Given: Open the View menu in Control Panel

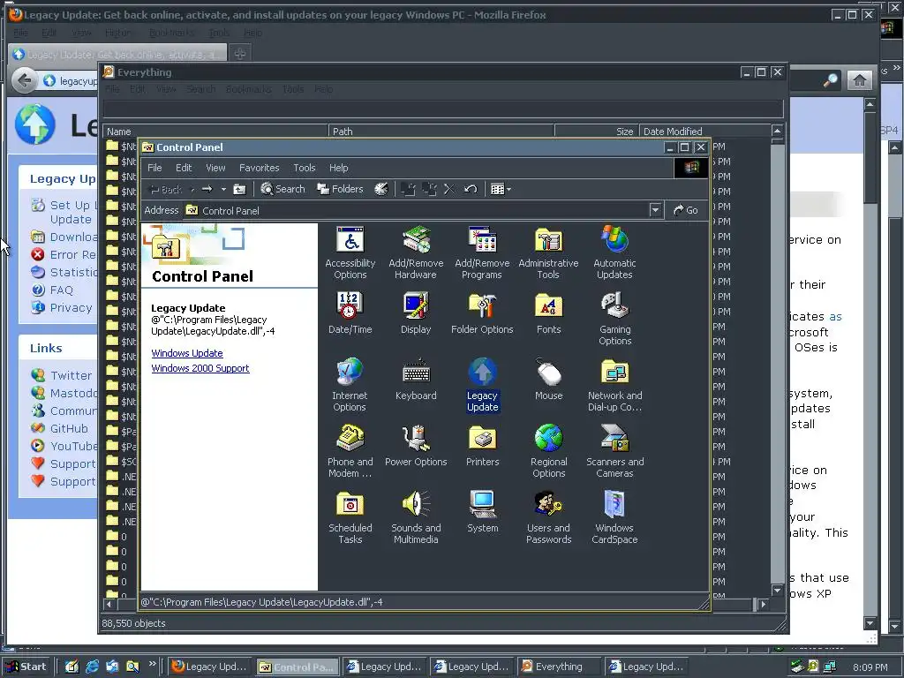Looking at the screenshot, I should [x=215, y=168].
